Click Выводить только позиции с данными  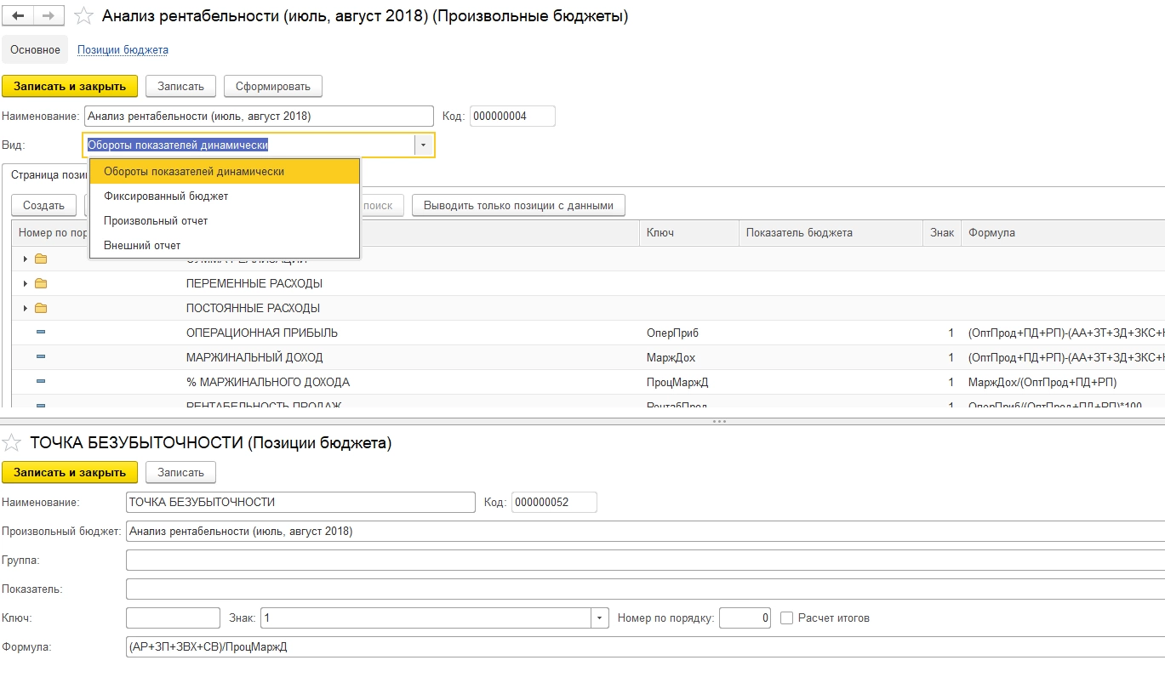(x=518, y=205)
